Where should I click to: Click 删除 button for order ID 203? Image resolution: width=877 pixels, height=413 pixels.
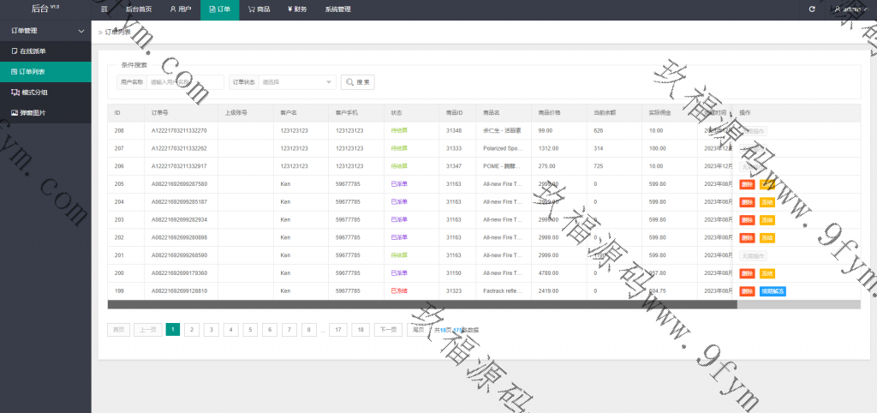(x=747, y=220)
